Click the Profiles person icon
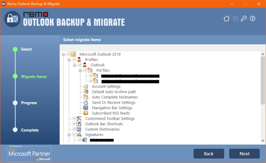Image resolution: width=266 pixels, height=163 pixels. coord(79,60)
